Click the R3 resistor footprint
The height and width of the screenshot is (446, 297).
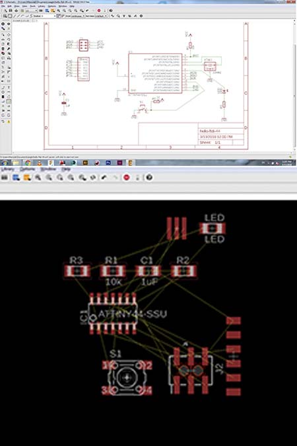point(77,271)
